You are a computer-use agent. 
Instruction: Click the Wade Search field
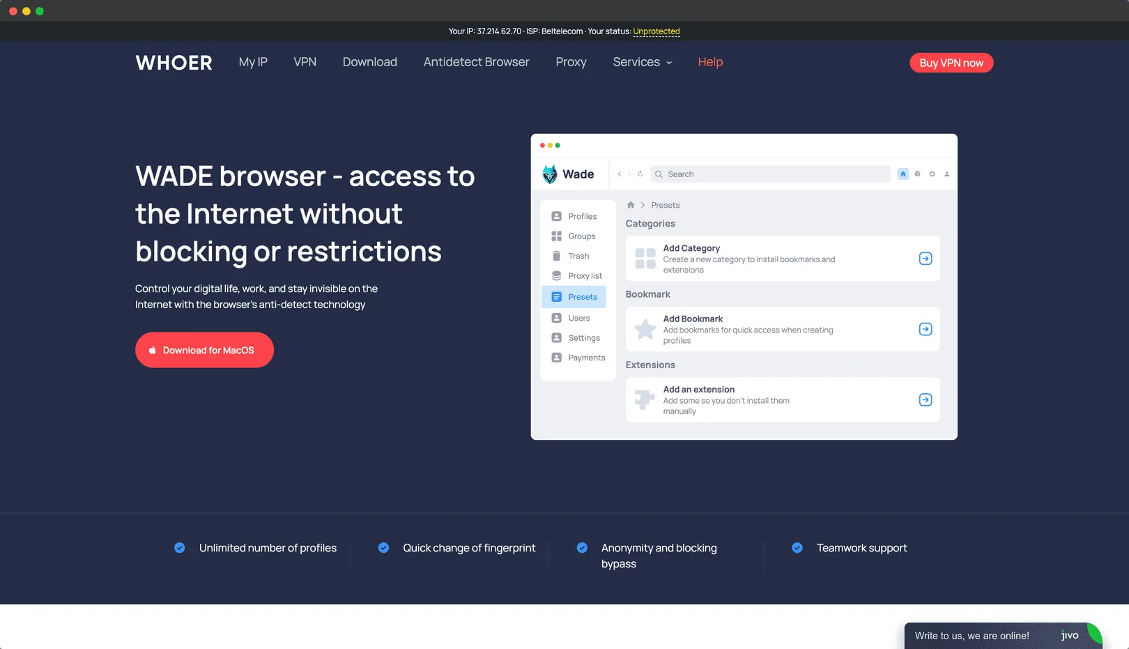tap(770, 174)
